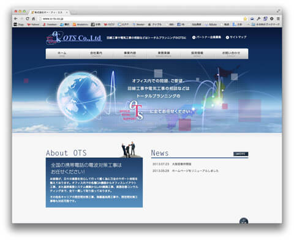Image resolution: width=294 pixels, height=240 pixels.
Task: Open the 2013.05.29 news entry
Action: tap(186, 171)
